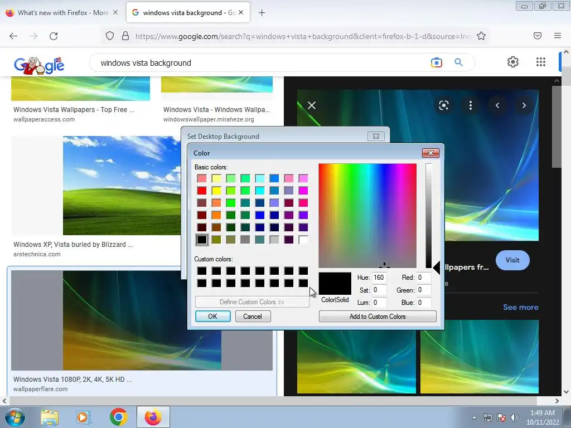Image resolution: width=571 pixels, height=428 pixels.
Task: Open the Firefox hamburger menu
Action: [558, 36]
